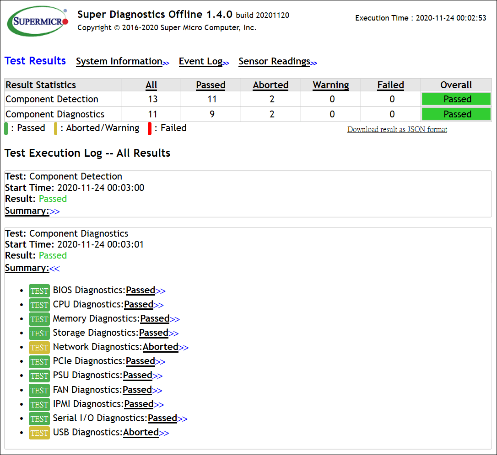Screen dimensions: 497x455
Task: Click the yellow TEST badge for USB Diagnostics
Action: click(x=39, y=433)
